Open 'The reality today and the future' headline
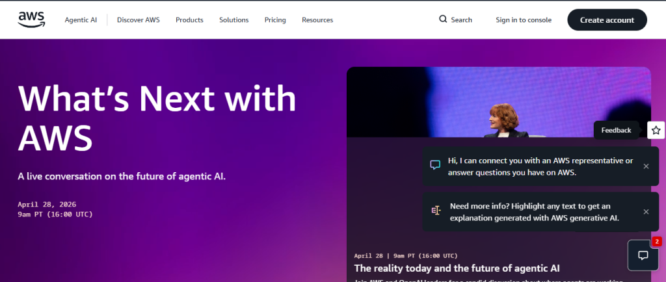Image resolution: width=666 pixels, height=282 pixels. coord(457,268)
